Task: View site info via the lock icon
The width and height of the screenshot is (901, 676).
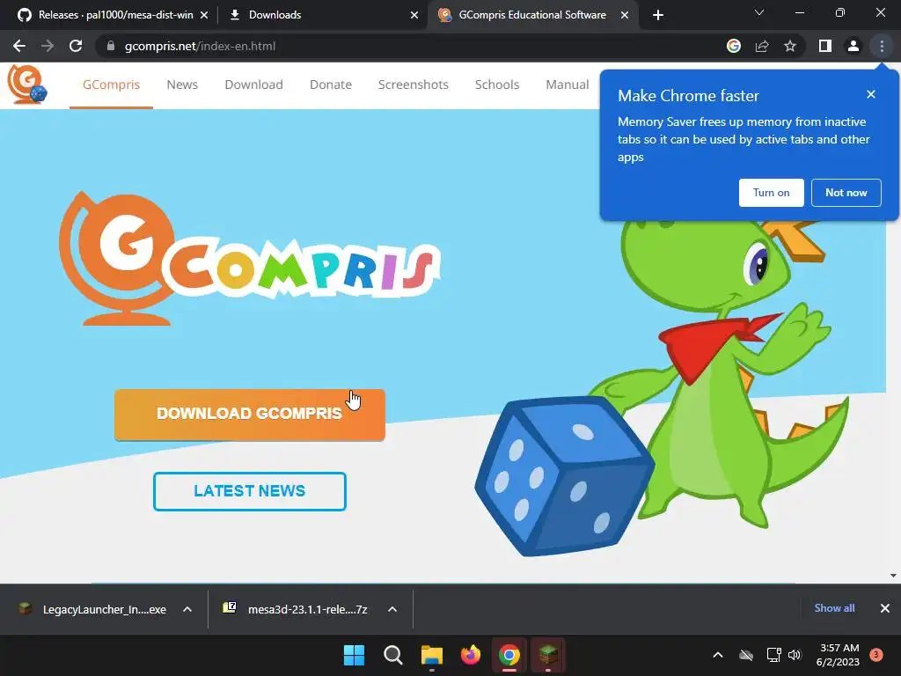Action: [111, 46]
